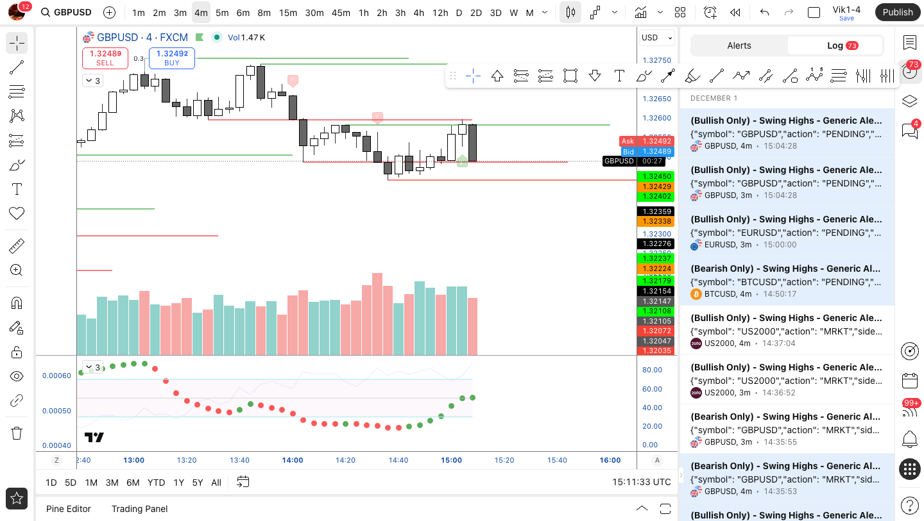Viewport: 924px width, 521px height.
Task: Open the time interval dropdown chevron after M
Action: tap(545, 12)
